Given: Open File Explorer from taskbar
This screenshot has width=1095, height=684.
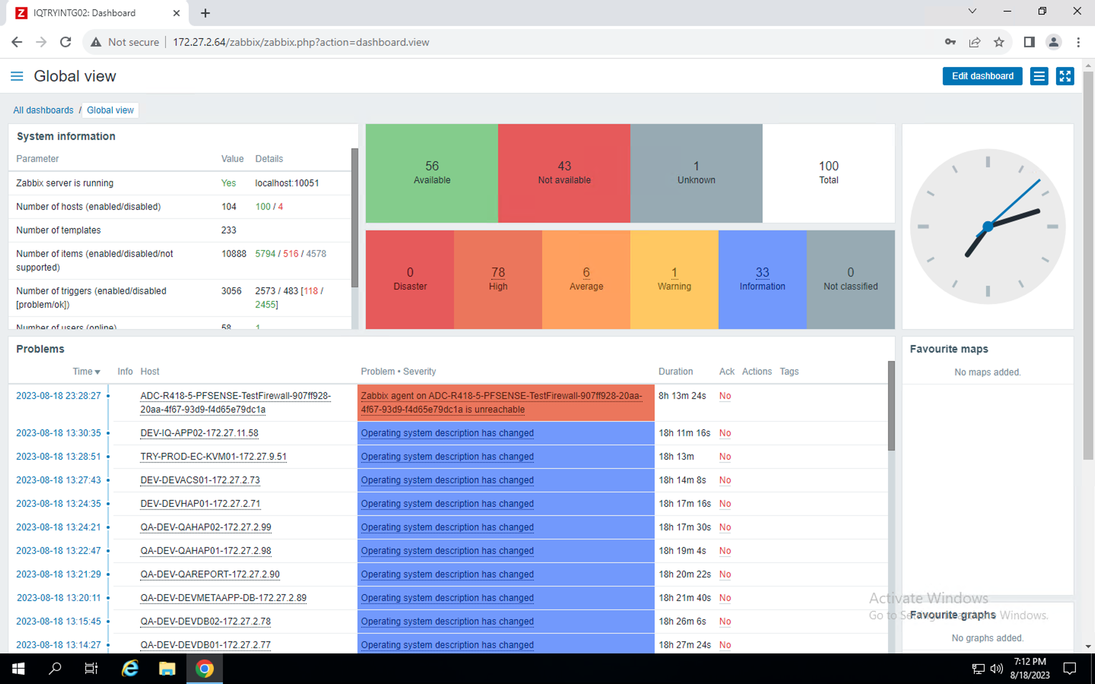Looking at the screenshot, I should 167,669.
